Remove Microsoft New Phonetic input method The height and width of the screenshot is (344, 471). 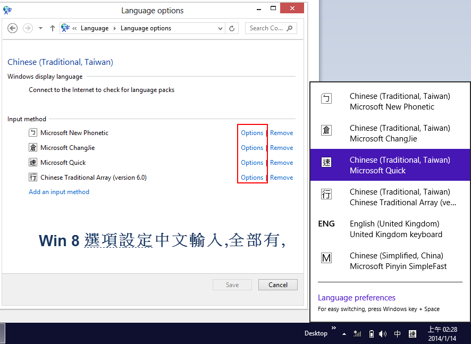pyautogui.click(x=281, y=133)
